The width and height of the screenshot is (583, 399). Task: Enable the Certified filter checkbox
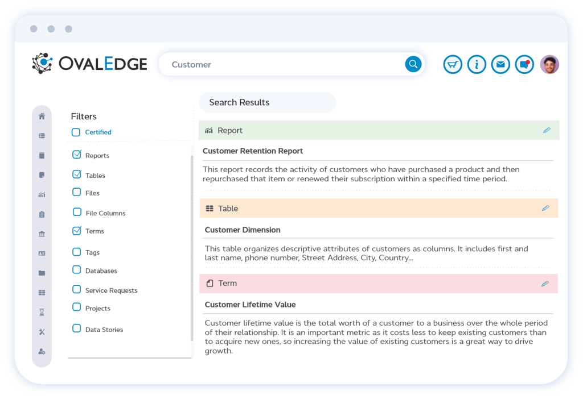coord(75,132)
